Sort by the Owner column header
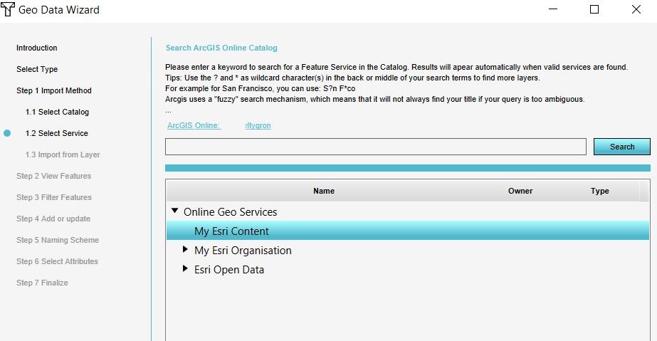The height and width of the screenshot is (341, 657). [520, 191]
